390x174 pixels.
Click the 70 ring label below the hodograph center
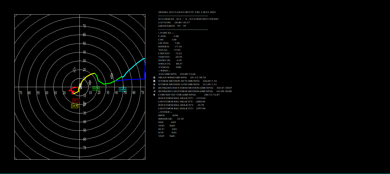[84, 148]
